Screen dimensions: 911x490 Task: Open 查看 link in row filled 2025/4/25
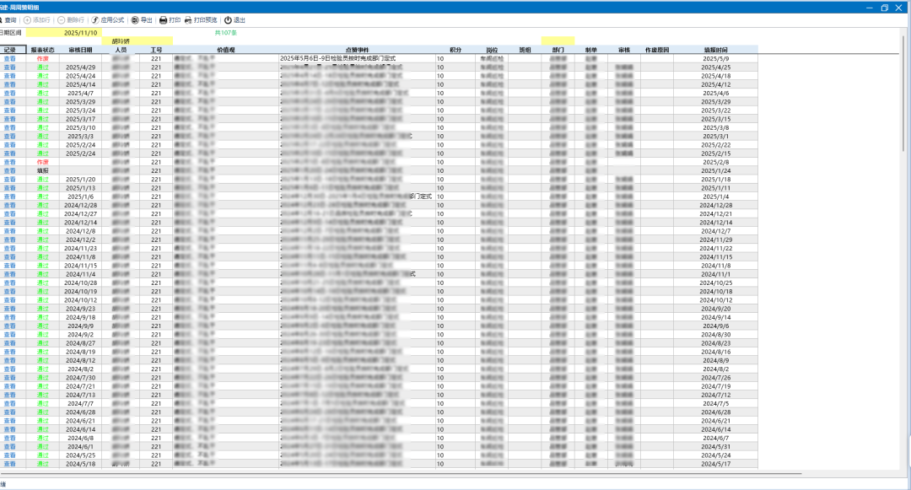tap(10, 67)
